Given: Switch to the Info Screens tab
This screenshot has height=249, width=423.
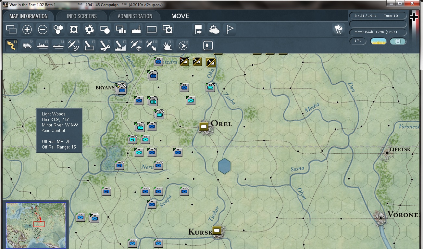Looking at the screenshot, I should (x=82, y=16).
